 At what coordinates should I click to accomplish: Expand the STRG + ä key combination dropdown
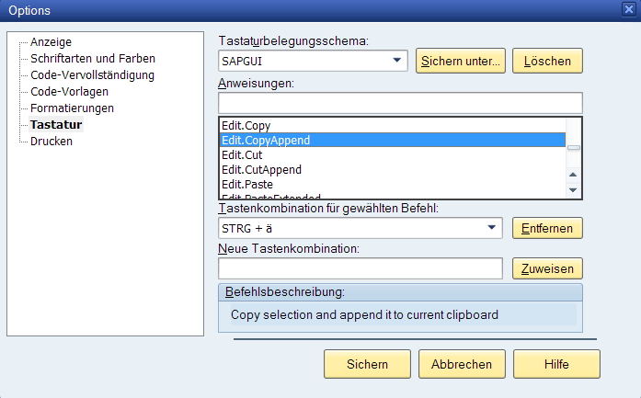tap(491, 228)
